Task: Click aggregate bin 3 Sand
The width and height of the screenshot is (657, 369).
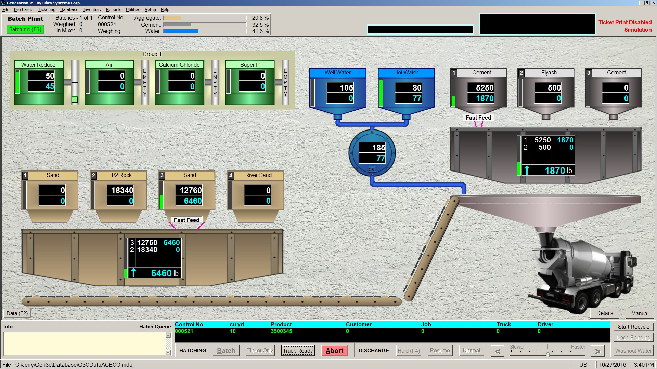Action: point(187,196)
